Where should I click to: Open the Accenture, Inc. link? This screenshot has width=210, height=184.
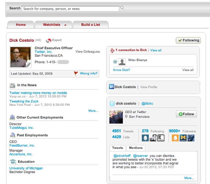point(21,154)
